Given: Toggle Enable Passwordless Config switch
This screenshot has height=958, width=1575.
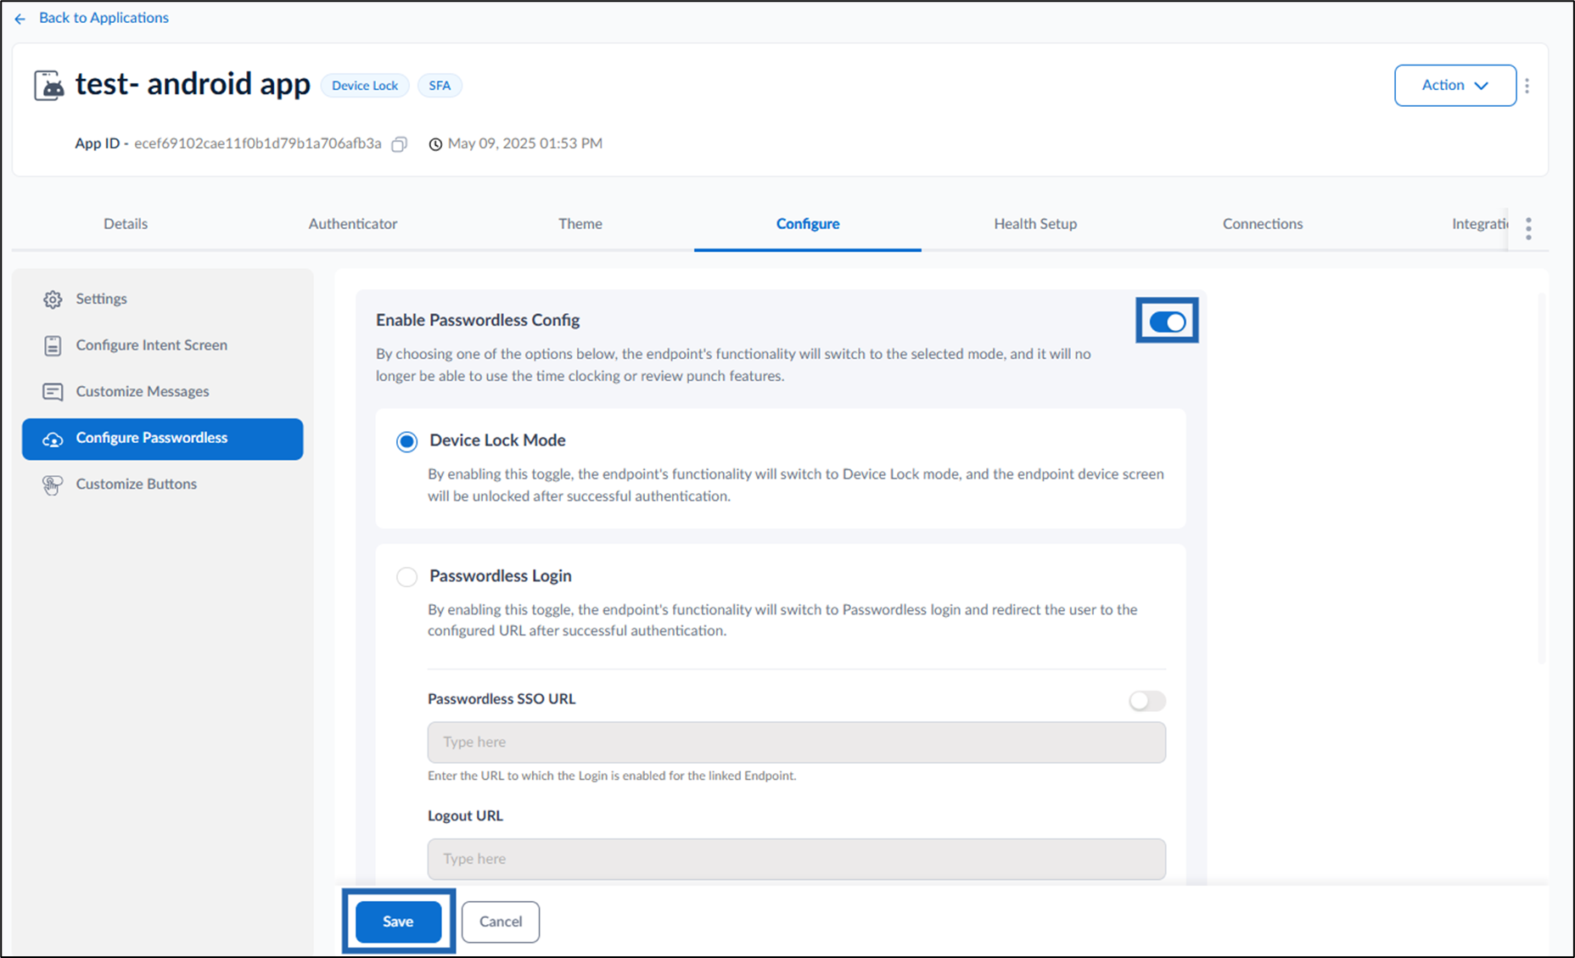Looking at the screenshot, I should [x=1167, y=322].
